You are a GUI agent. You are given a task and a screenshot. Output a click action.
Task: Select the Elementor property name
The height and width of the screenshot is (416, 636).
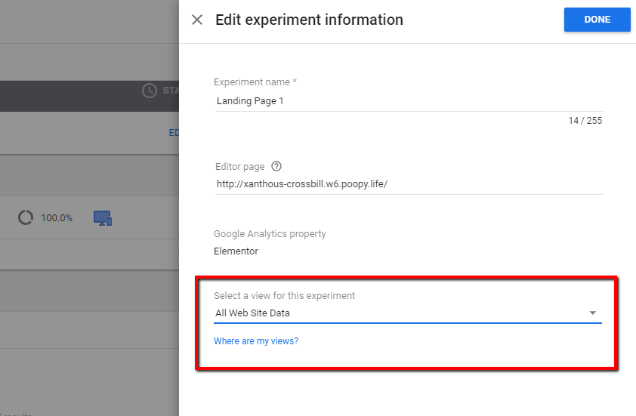click(x=236, y=251)
